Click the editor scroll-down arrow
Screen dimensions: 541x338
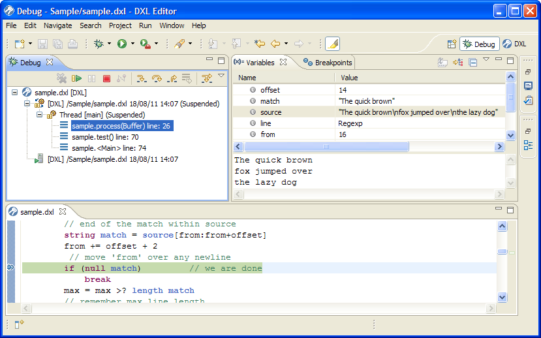(x=502, y=297)
